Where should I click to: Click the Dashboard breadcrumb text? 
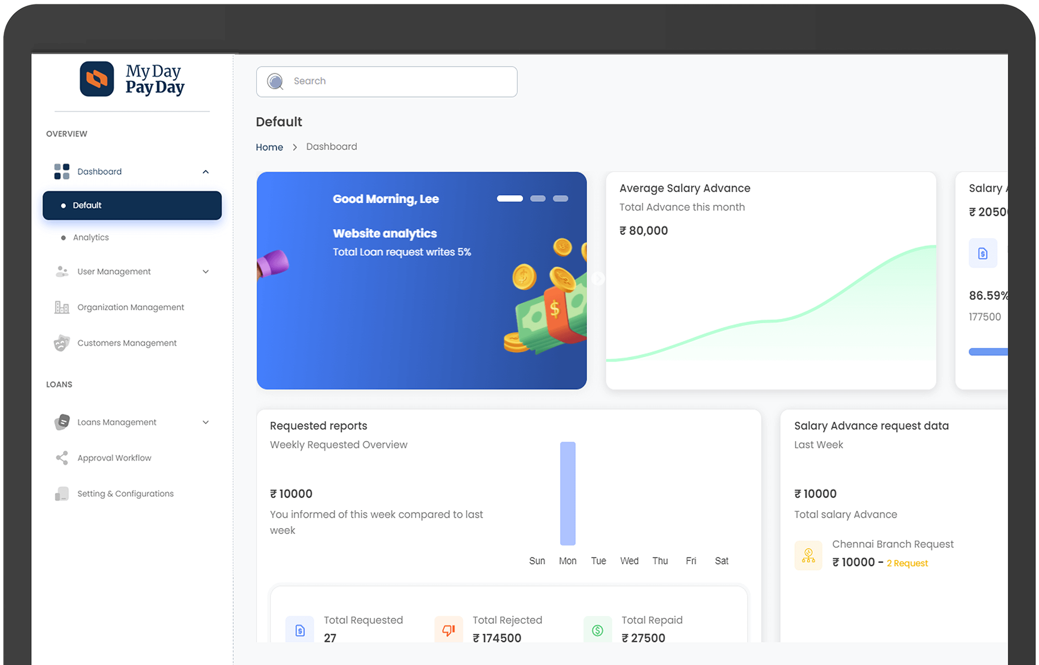pos(332,147)
